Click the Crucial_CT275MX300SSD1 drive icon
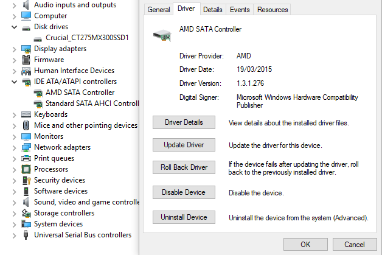The image size is (382, 255). point(38,39)
